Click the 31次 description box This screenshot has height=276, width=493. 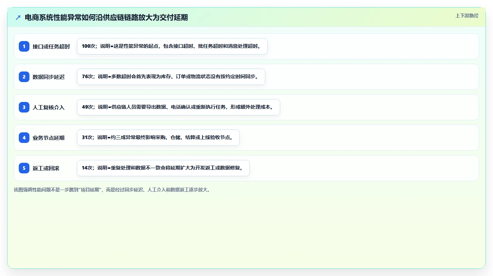[158, 138]
